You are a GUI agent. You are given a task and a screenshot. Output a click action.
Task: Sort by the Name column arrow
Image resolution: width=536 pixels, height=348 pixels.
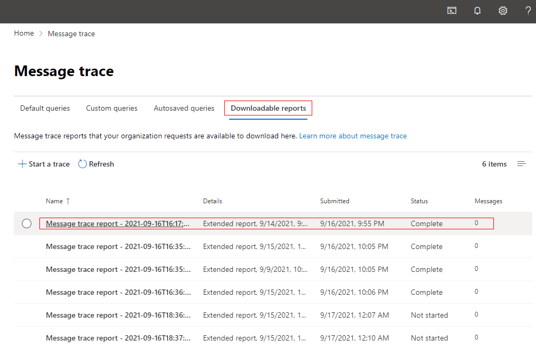click(x=68, y=201)
